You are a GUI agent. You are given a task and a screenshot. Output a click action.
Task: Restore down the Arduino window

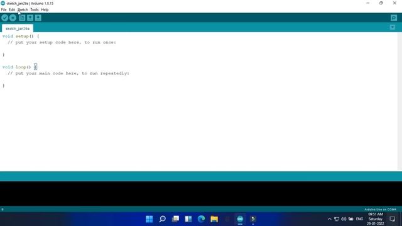(381, 3)
